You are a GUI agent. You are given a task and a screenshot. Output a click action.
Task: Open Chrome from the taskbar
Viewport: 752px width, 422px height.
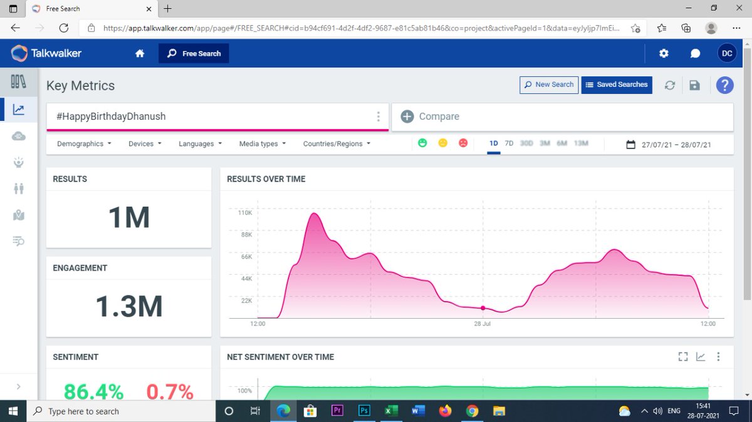pos(473,411)
